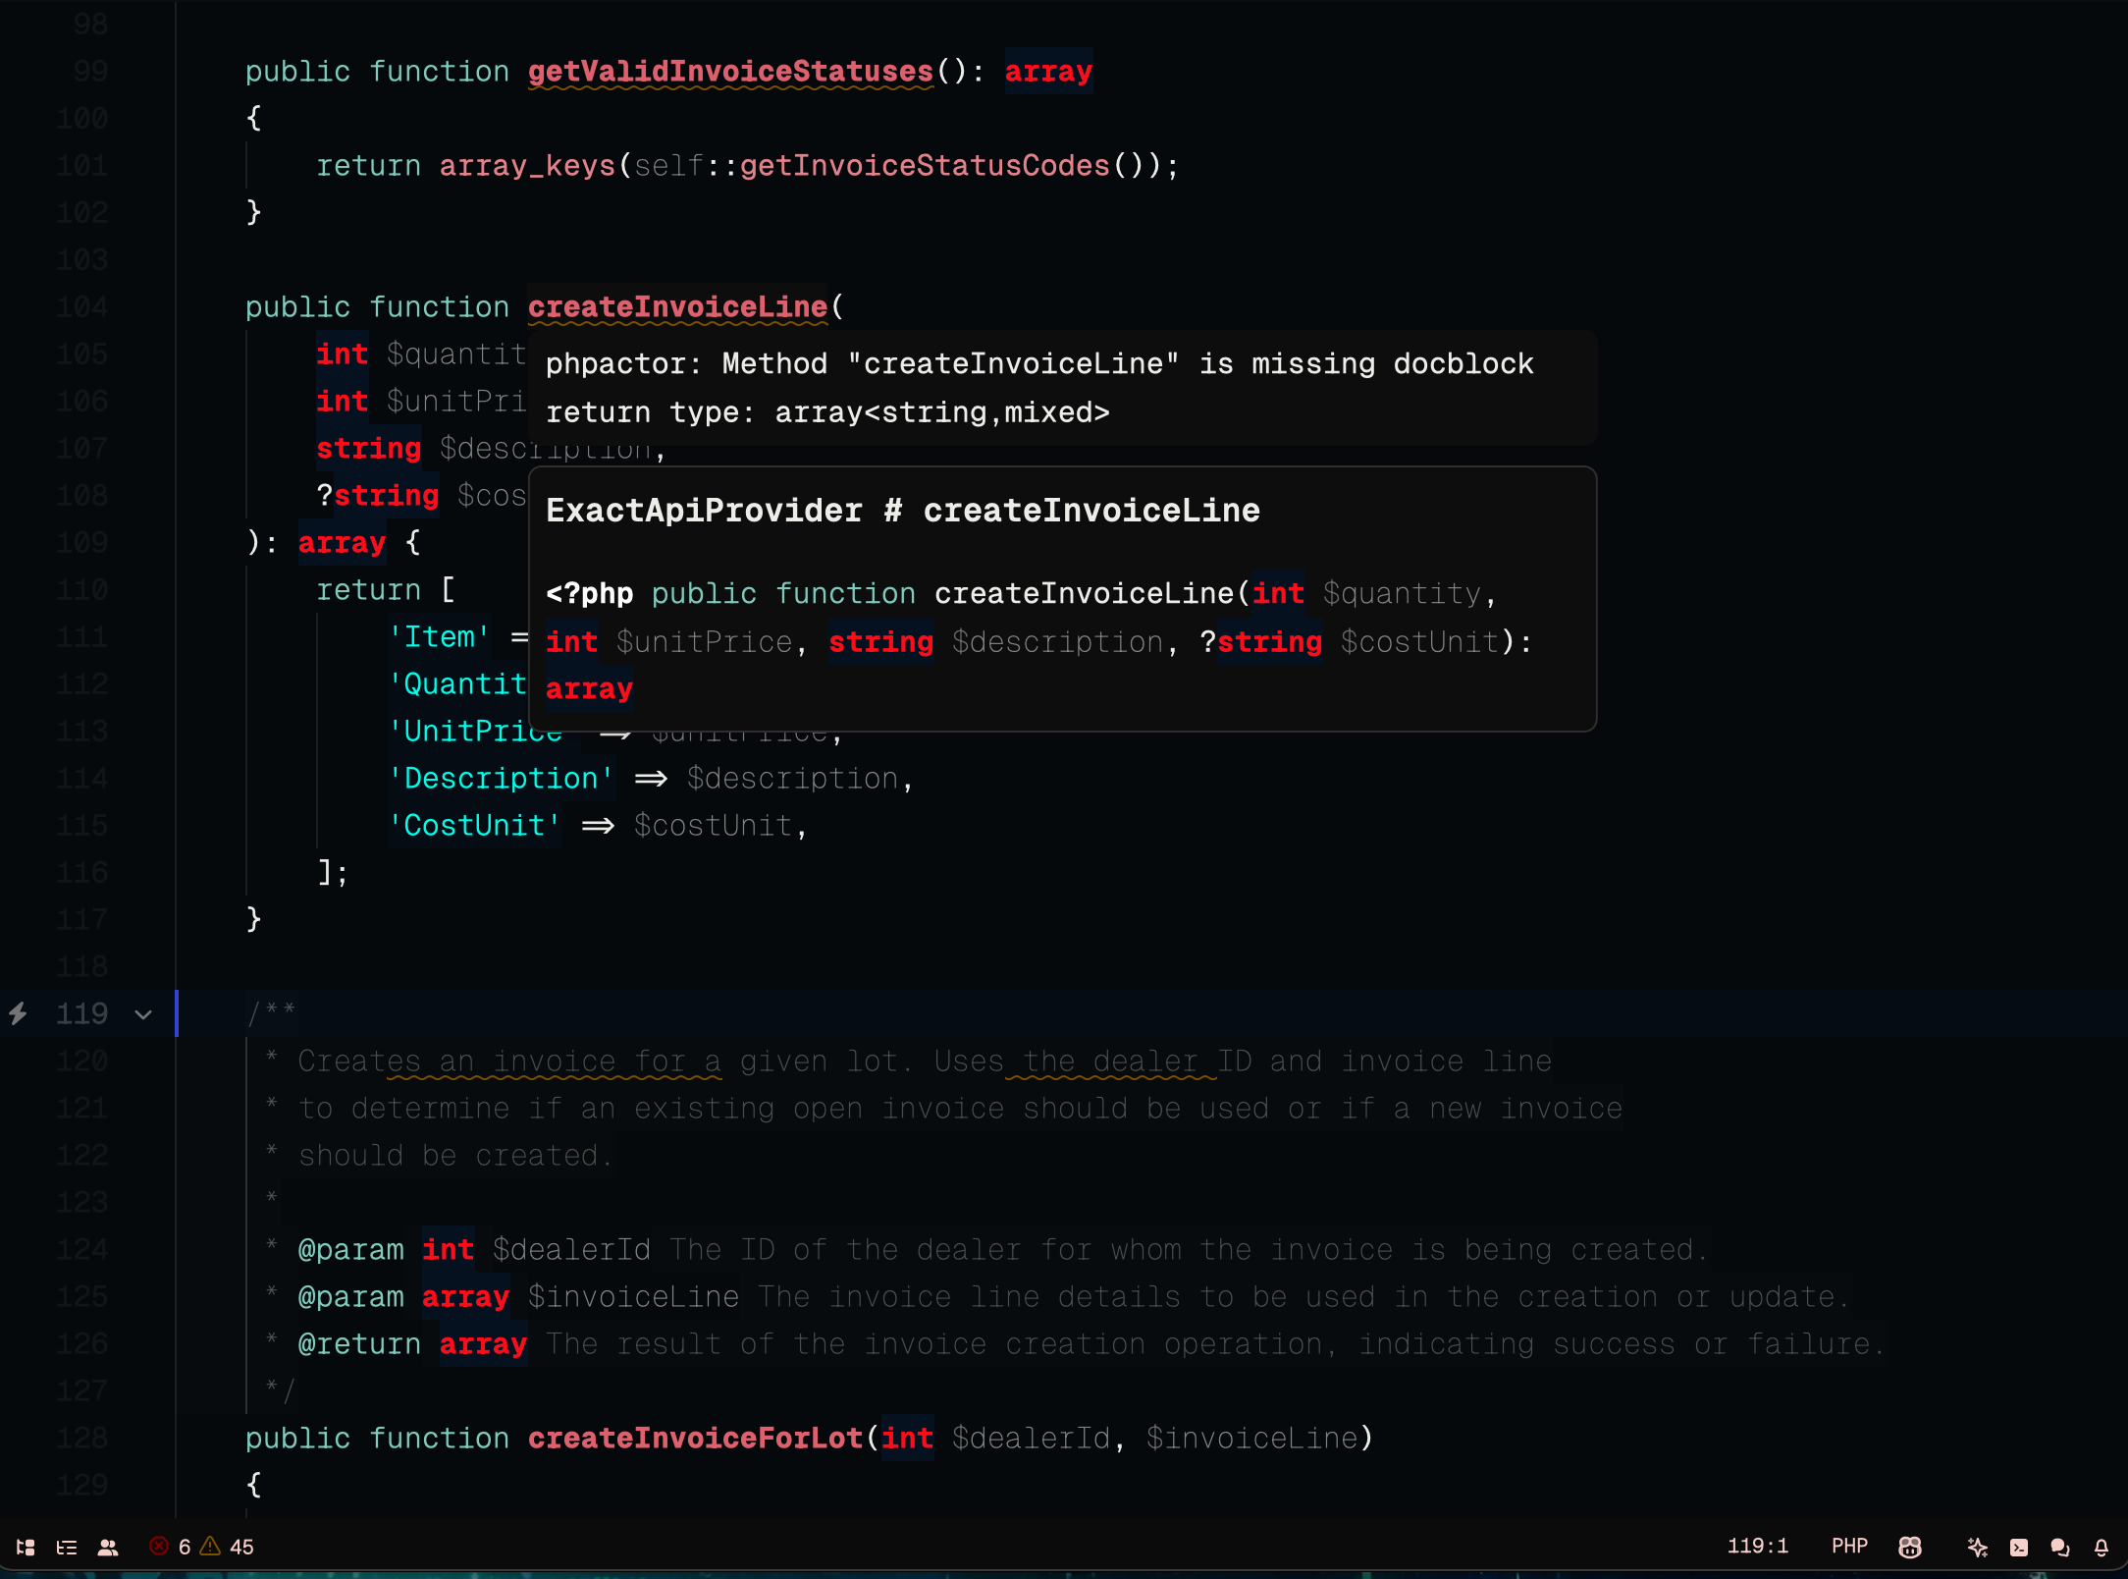Click the getValidInvoiceStatuses function name
Image resolution: width=2128 pixels, height=1579 pixels.
coord(730,72)
